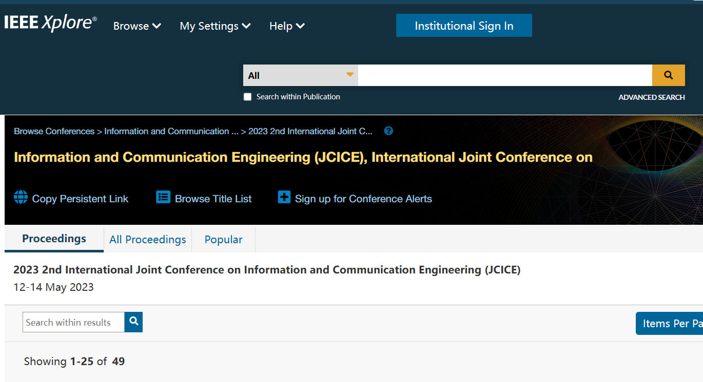
Task: Click the globe icon for Copy Persistent Link
Action: [21, 197]
